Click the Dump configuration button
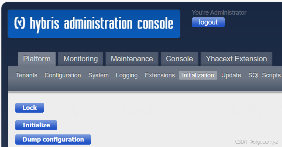Viewport: 282px width, 147px height. click(53, 140)
